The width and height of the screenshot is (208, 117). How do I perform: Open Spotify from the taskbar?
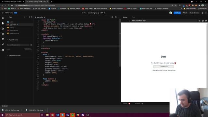pyautogui.click(x=72, y=115)
